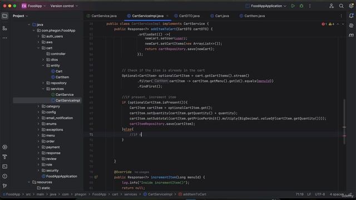Image resolution: width=356 pixels, height=200 pixels.
Task: Click the override gutter icon at incrementItem
Action: [x=96, y=177]
